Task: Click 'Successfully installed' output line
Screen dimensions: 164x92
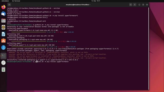Action: point(43,60)
